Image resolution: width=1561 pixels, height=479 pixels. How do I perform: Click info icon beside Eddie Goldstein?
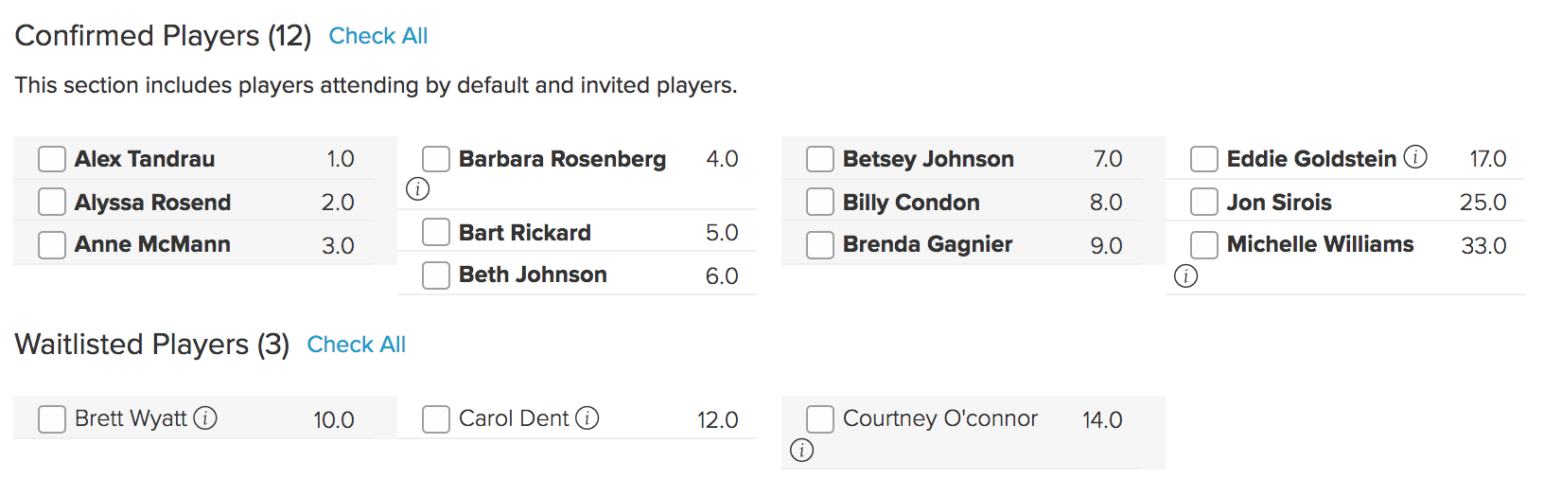click(x=1415, y=157)
